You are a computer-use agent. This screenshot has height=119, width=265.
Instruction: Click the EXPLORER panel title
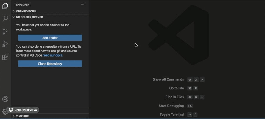[x=23, y=4]
